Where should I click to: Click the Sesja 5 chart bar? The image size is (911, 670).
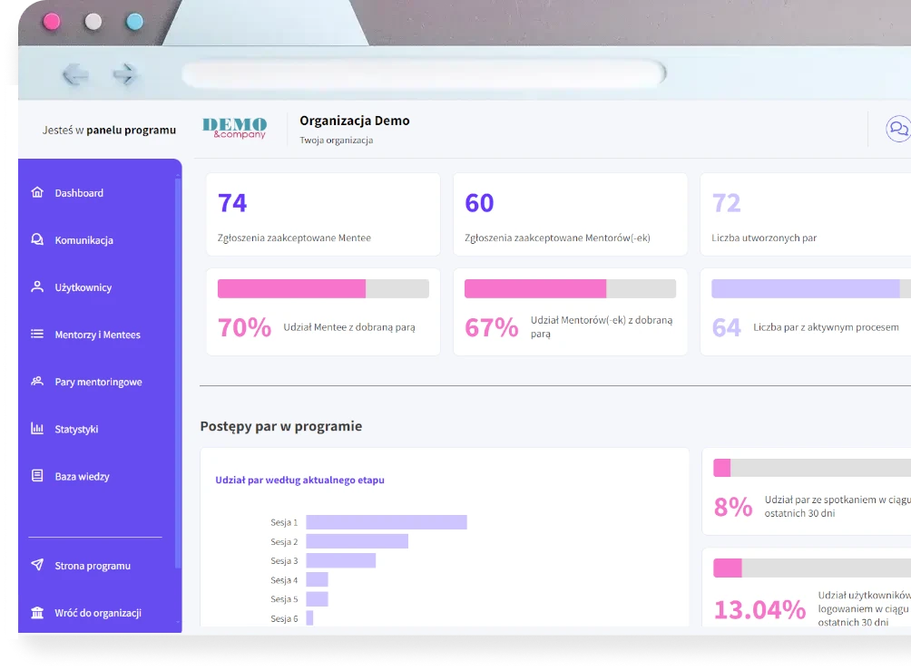pyautogui.click(x=318, y=598)
